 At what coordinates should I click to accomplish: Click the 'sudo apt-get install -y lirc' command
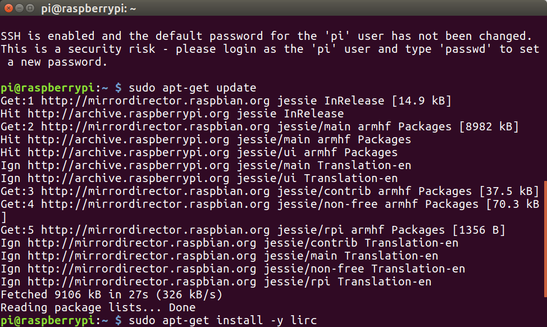click(222, 321)
